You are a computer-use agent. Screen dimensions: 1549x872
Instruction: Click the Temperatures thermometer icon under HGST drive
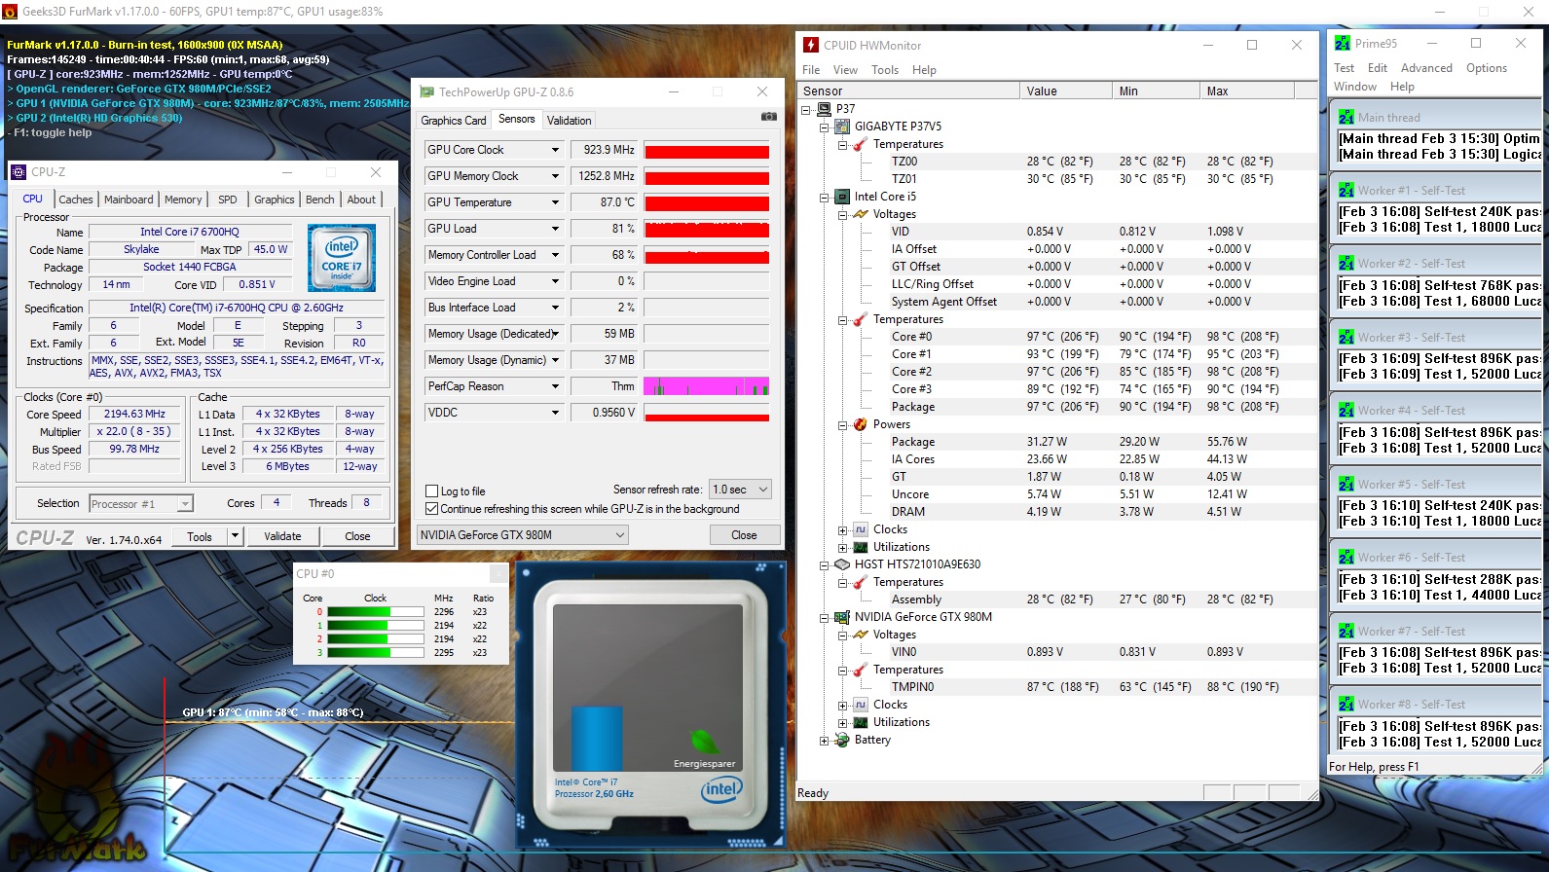861,582
